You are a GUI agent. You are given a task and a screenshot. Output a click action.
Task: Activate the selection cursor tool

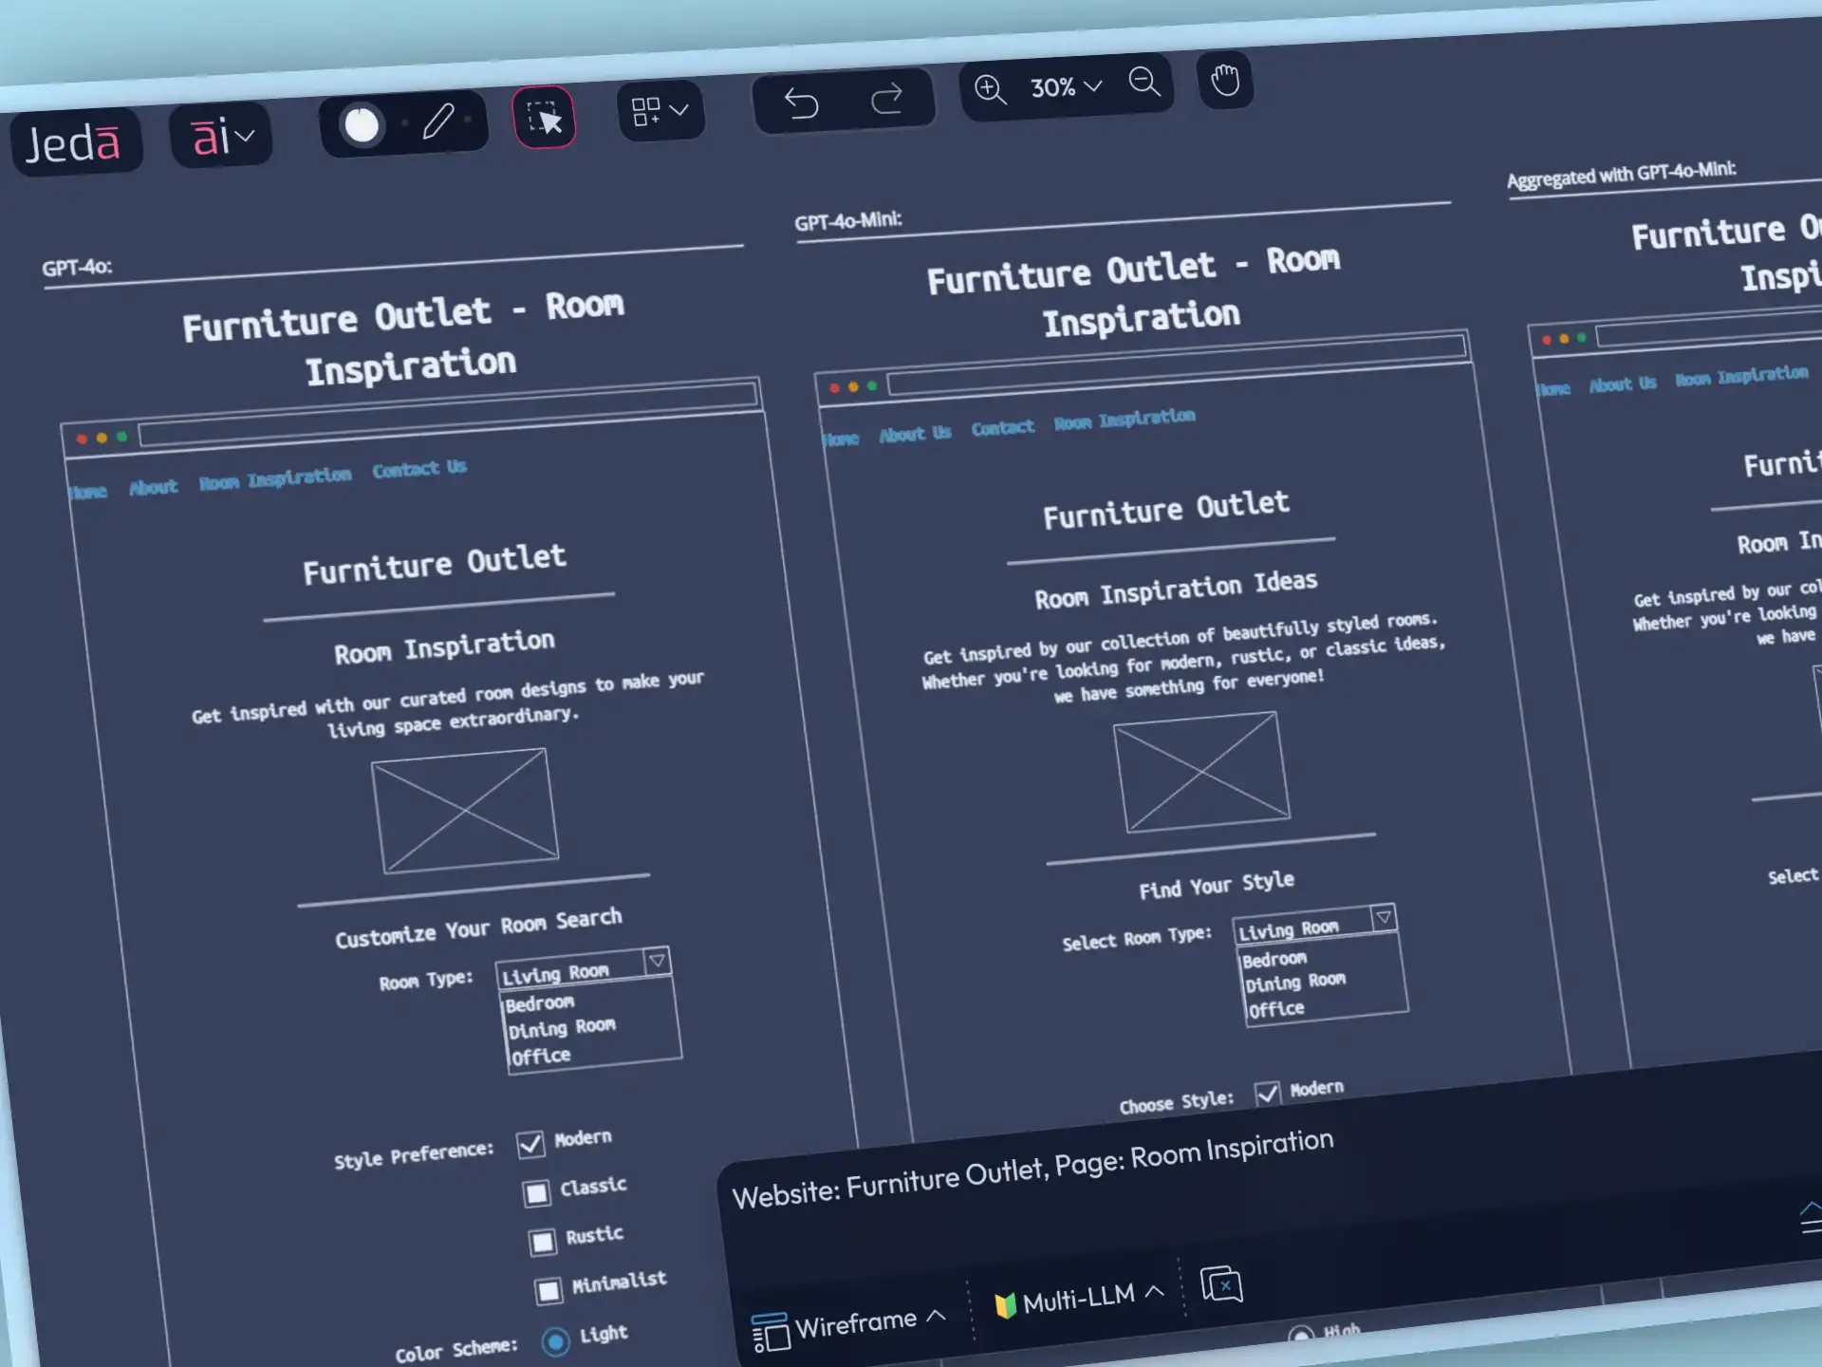(x=545, y=118)
